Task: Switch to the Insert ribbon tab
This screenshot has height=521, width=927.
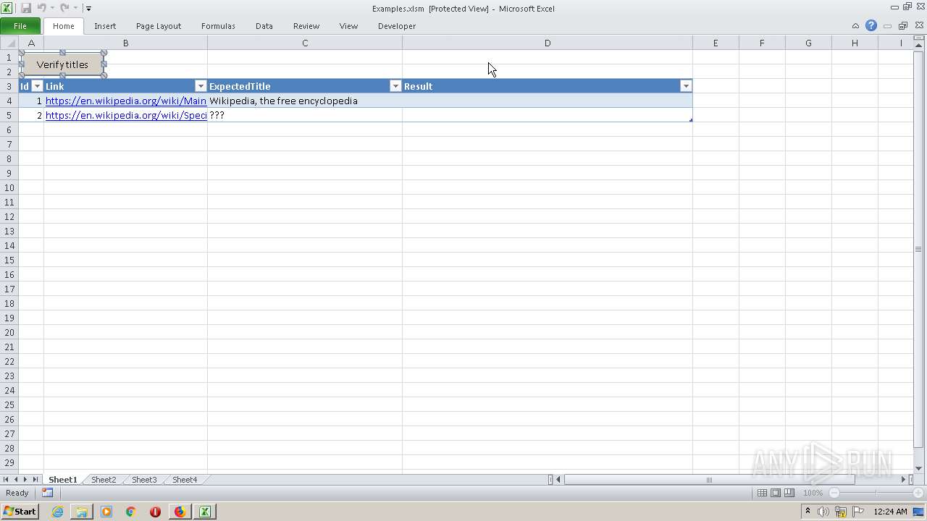Action: pyautogui.click(x=105, y=26)
